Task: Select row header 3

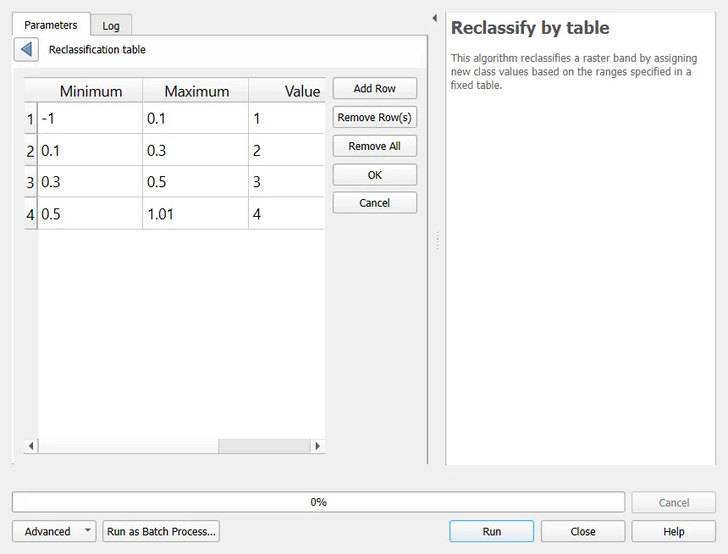Action: 30,182
